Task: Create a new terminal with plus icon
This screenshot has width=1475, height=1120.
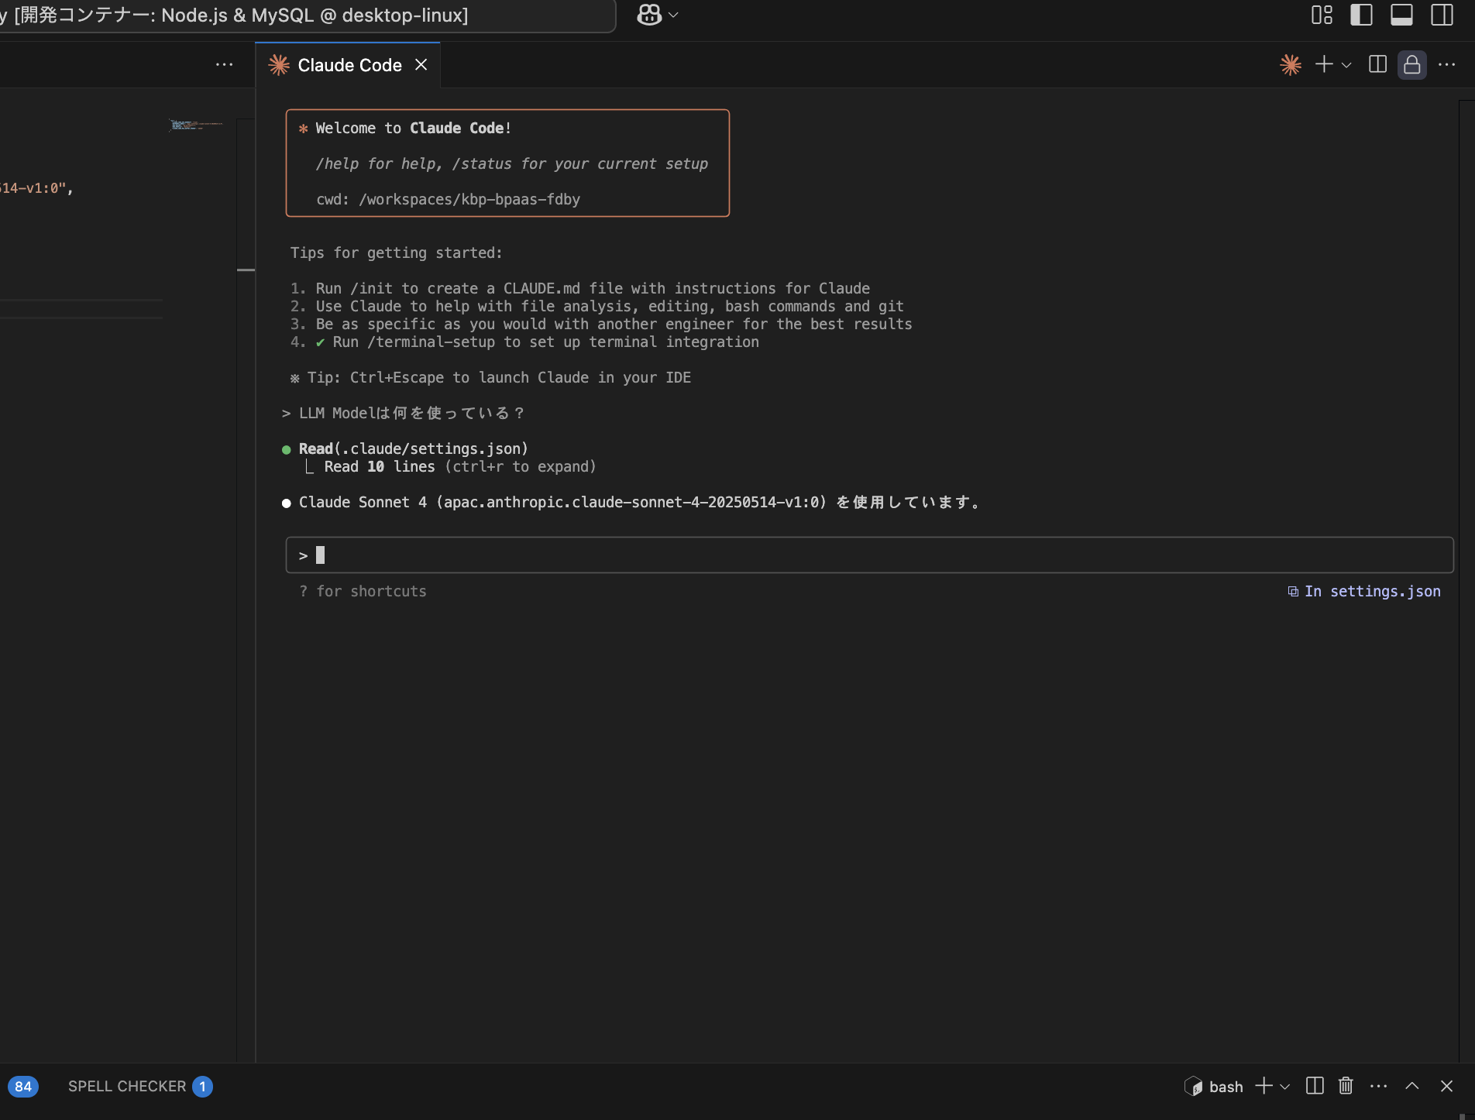Action: [x=1324, y=65]
